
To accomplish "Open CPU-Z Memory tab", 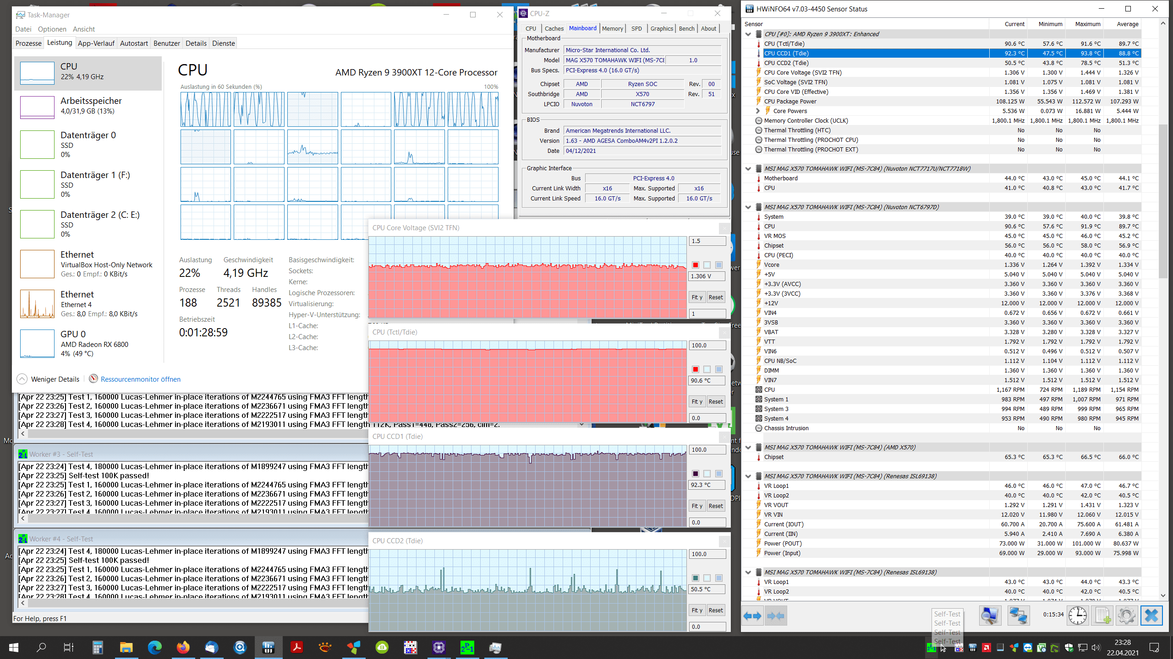I will click(x=612, y=28).
